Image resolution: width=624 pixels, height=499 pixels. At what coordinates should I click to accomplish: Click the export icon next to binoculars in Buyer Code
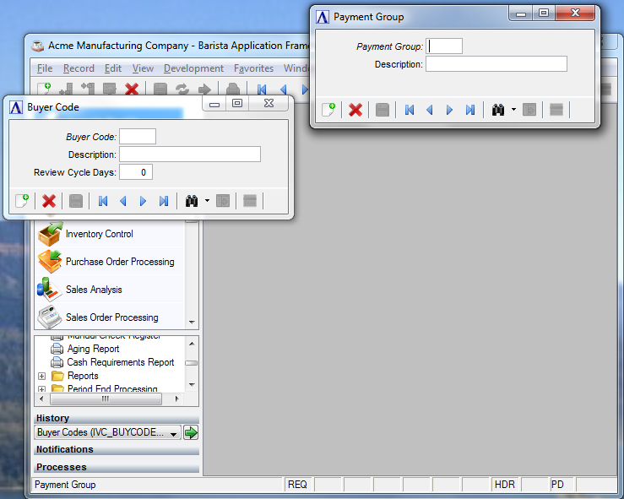point(223,201)
